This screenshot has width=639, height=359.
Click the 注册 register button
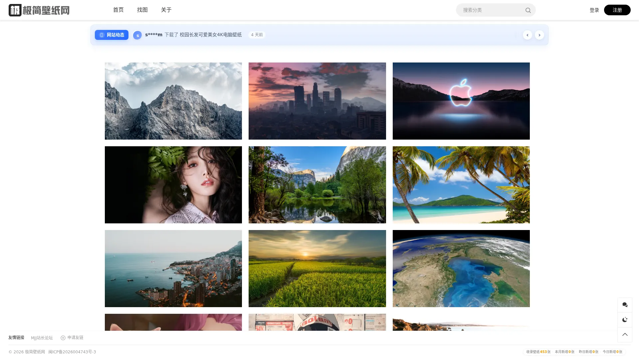pos(617,10)
